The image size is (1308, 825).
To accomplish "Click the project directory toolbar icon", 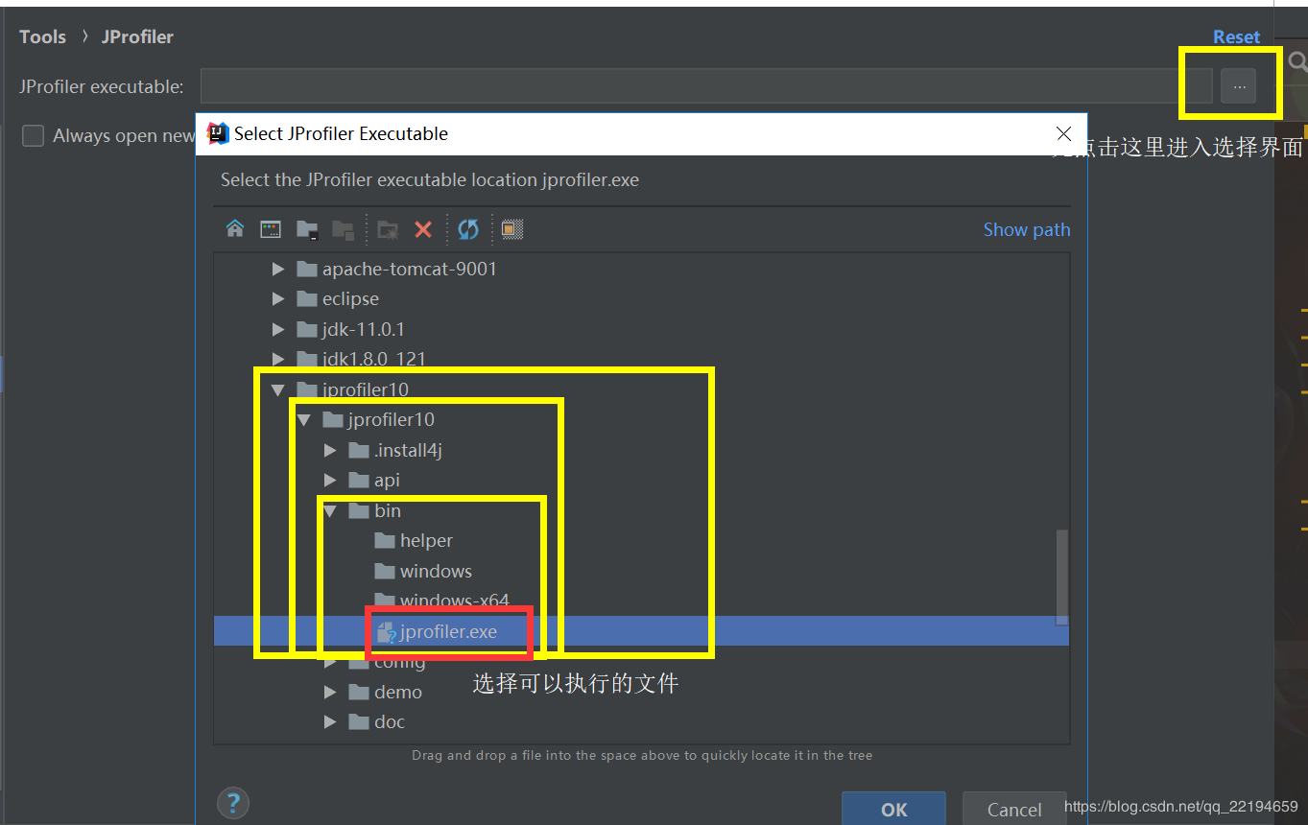I will (307, 229).
